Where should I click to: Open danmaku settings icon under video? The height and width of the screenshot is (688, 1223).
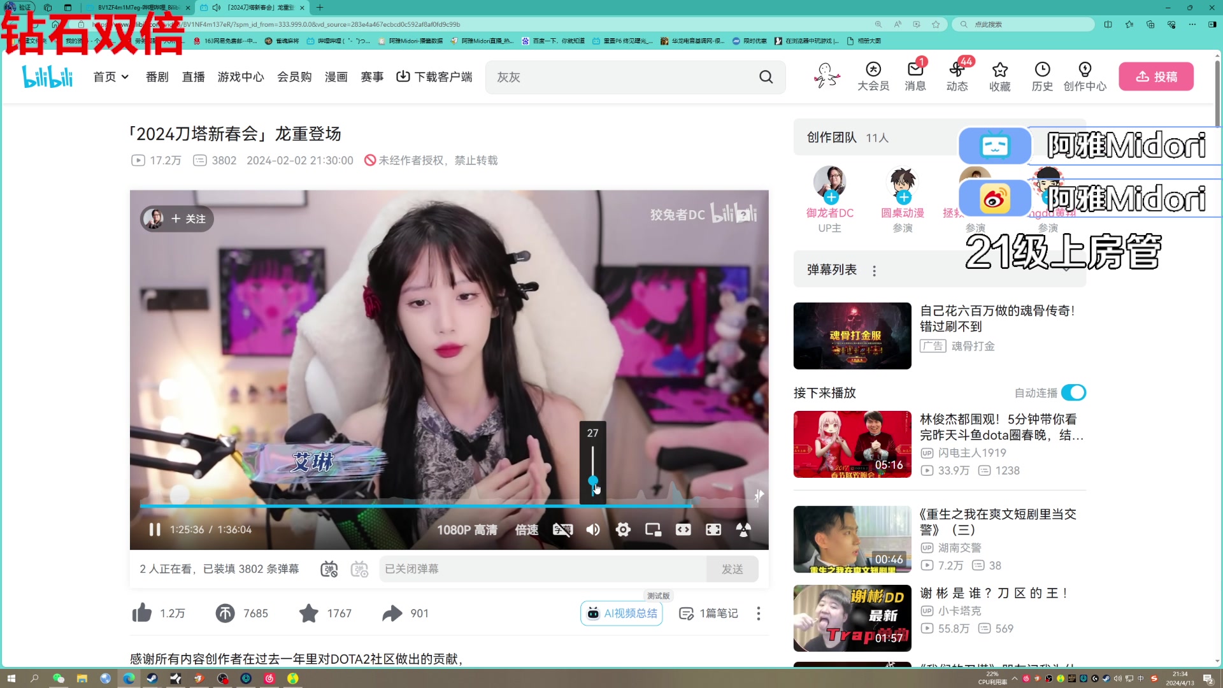[x=359, y=569]
